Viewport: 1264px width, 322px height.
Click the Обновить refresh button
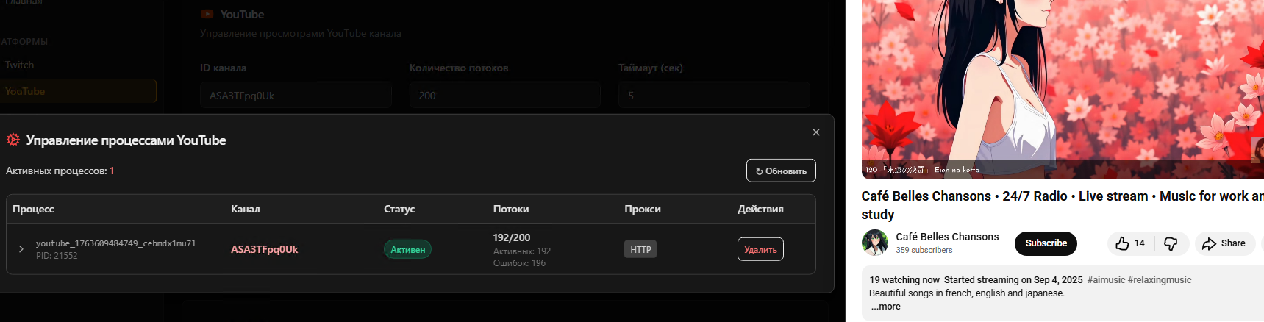781,171
